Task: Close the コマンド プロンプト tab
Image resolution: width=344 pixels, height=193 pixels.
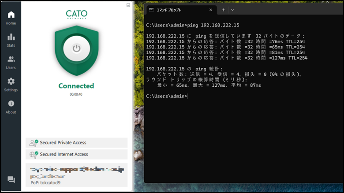Action: point(211,10)
